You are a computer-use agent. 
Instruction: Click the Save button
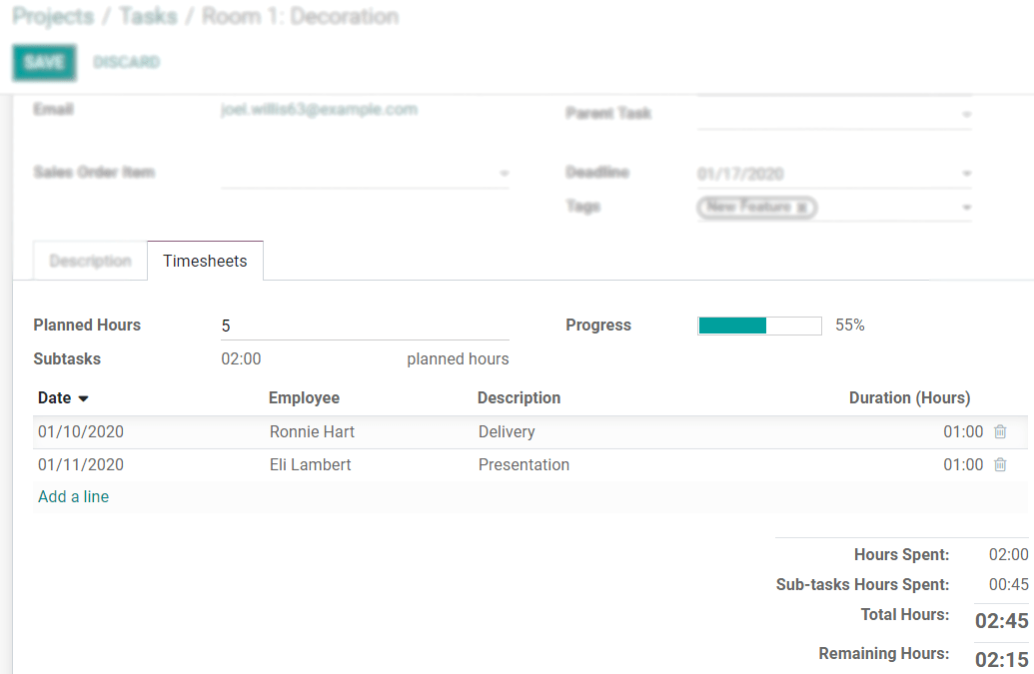pyautogui.click(x=44, y=63)
